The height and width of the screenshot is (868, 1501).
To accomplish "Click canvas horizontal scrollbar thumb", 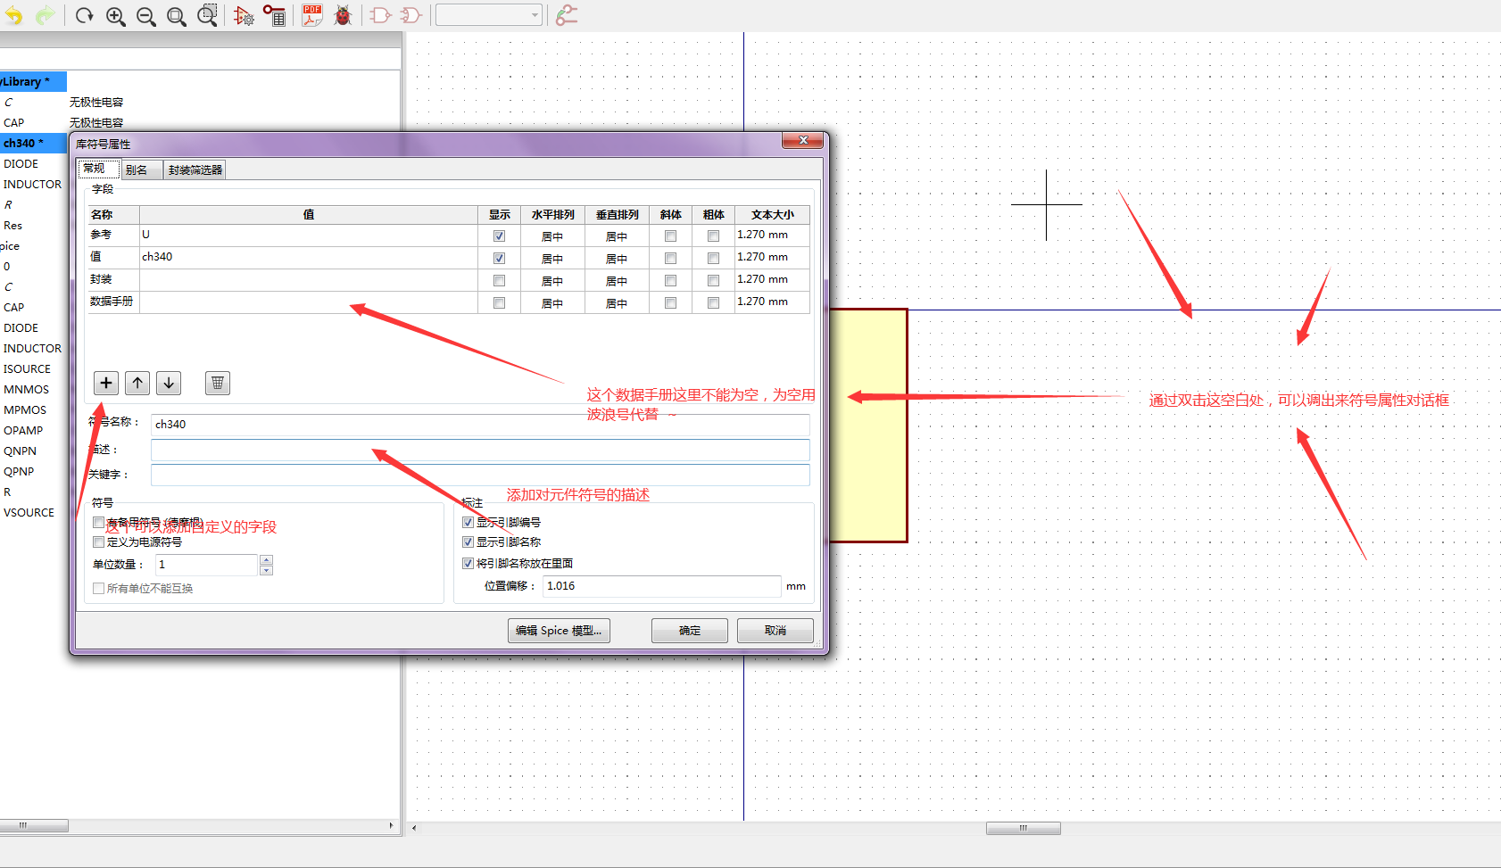I will [x=1024, y=828].
